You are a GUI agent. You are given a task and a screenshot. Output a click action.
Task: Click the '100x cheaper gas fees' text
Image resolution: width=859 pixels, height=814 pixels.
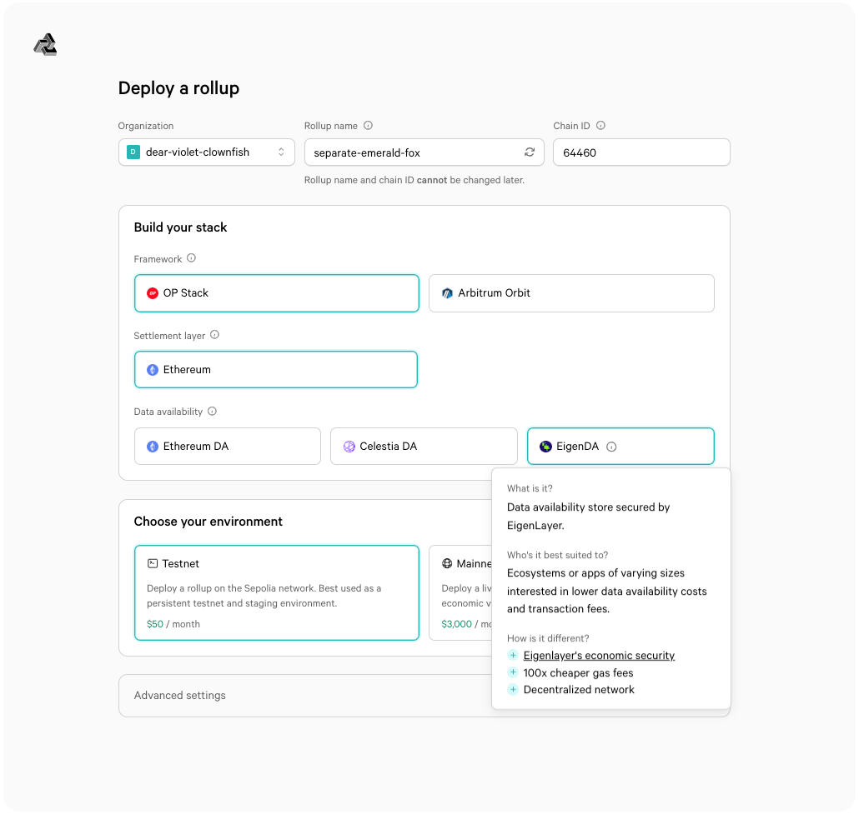click(x=578, y=672)
